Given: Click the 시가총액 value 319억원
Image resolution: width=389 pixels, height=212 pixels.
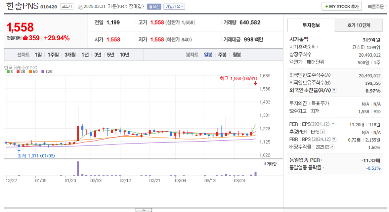Looking at the screenshot, I should coord(371,40).
